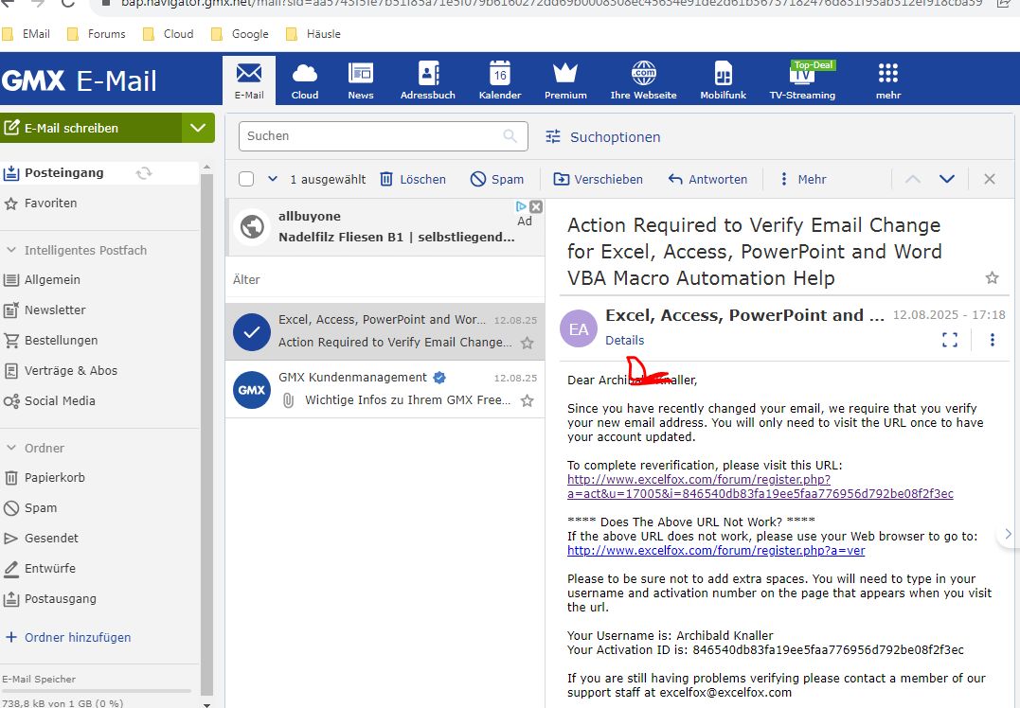Open the three-dot menu beside the sender

[x=992, y=340]
